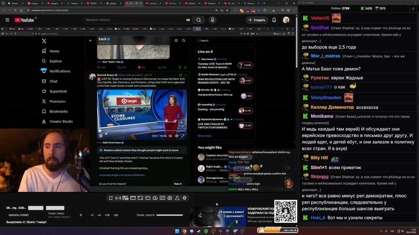Click the Создать create button

[x=257, y=20]
